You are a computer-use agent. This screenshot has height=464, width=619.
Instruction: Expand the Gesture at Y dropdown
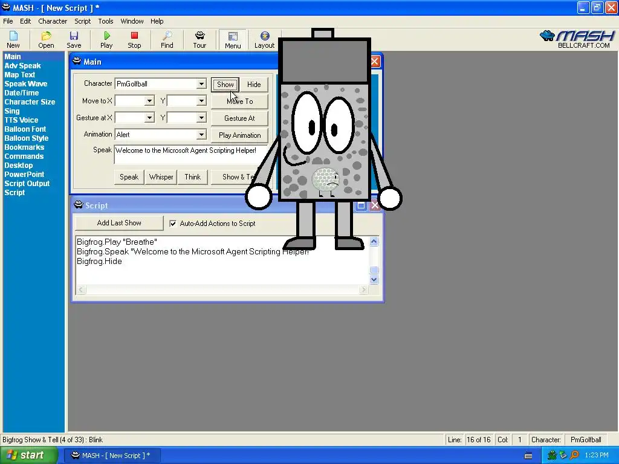201,117
